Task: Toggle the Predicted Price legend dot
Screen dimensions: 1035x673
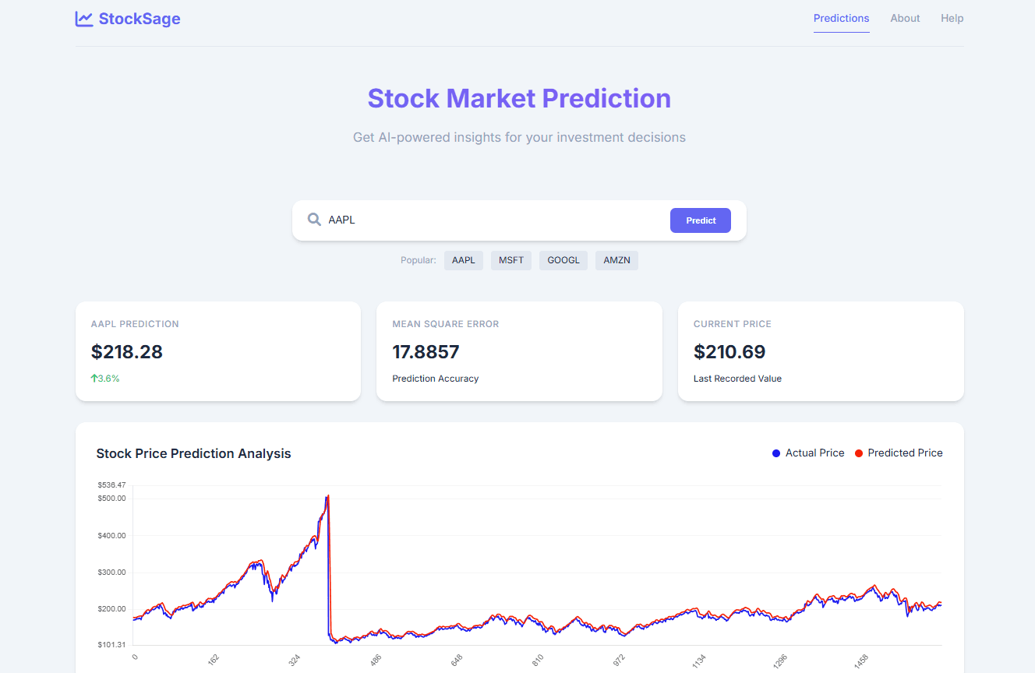Action: coord(859,453)
